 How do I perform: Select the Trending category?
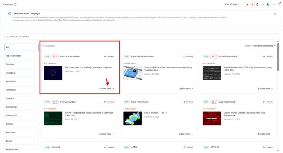22,64
